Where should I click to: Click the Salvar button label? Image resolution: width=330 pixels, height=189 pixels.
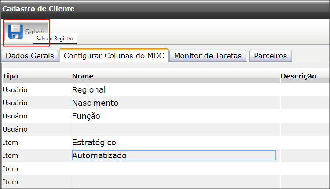[x=35, y=32]
